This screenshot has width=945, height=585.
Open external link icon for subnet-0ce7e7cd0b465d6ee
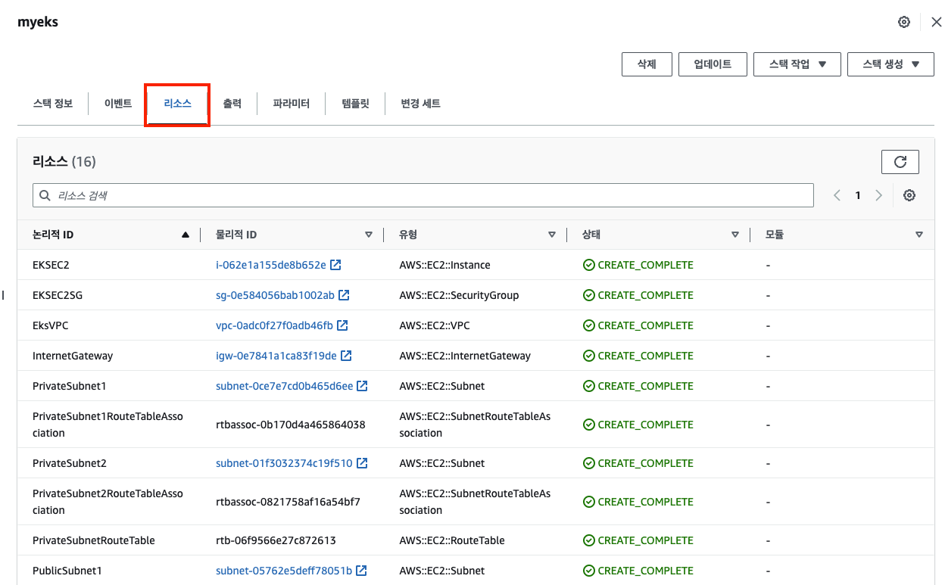point(362,386)
